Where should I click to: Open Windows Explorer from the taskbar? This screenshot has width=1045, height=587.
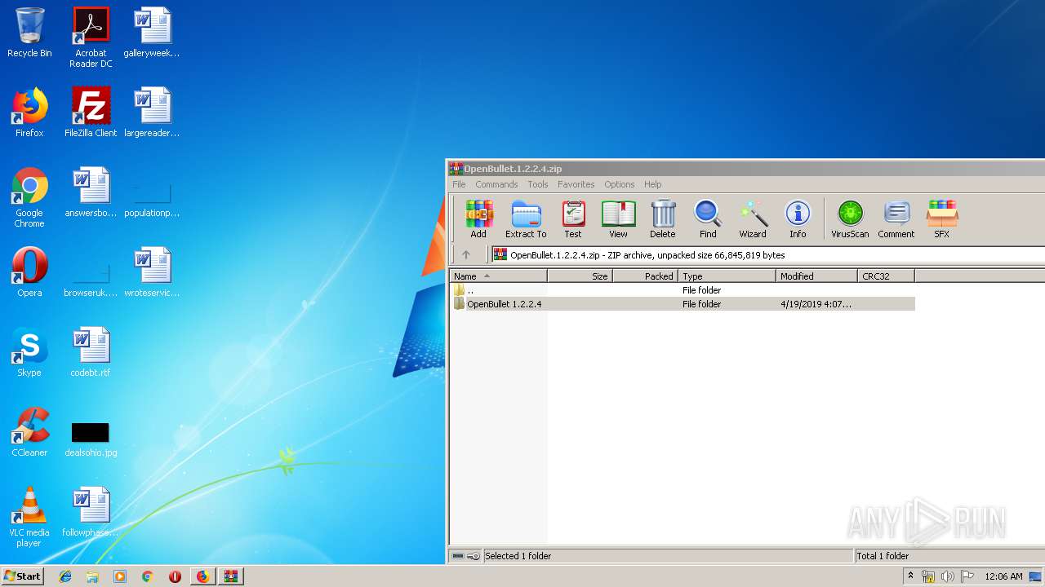coord(92,576)
